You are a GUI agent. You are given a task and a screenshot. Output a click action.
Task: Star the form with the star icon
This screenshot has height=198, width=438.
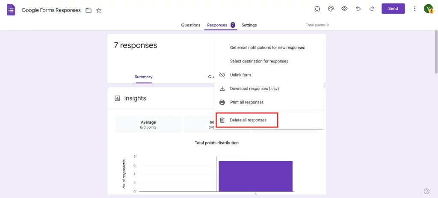point(99,11)
